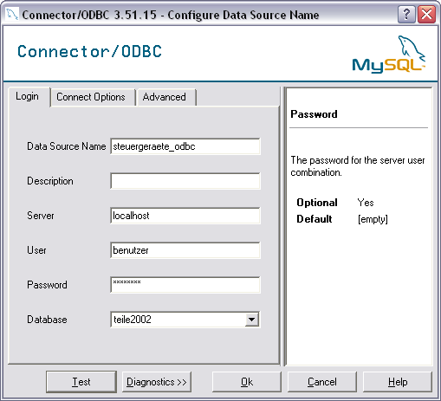The height and width of the screenshot is (401, 441).
Task: Click the Cancel button
Action: 322,382
